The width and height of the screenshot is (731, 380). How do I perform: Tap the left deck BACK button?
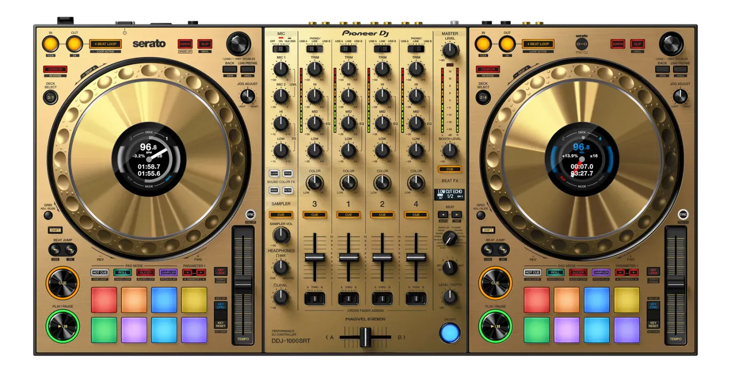point(230,69)
